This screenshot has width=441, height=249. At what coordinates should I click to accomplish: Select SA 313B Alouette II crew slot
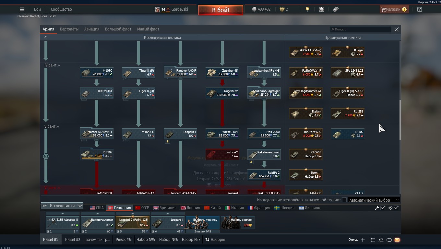(62, 222)
